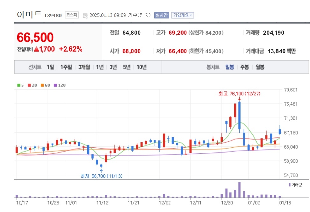Show the 3년 line chart
310x212 pixels.
113,67
